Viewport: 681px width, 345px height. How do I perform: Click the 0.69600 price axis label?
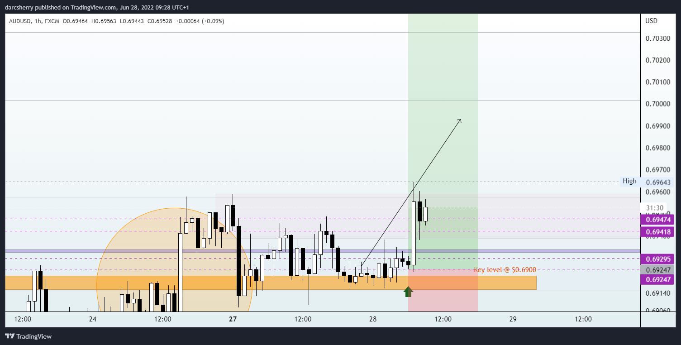657,192
